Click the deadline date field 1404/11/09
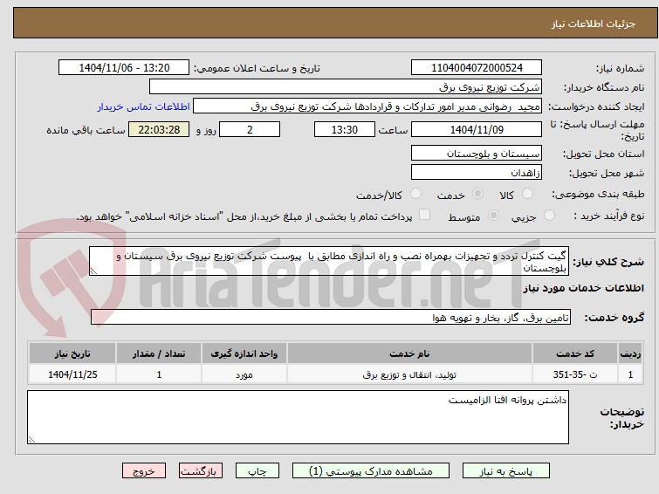 tap(477, 129)
